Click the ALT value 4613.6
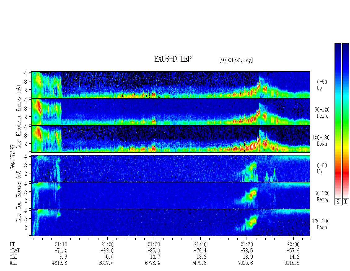The image size is (350, 271). coord(59,263)
